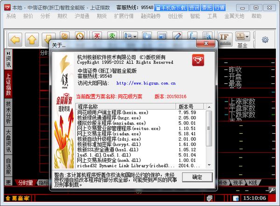Select the 技术分析 sidebar tab
The image size is (280, 206).
pos(8,112)
